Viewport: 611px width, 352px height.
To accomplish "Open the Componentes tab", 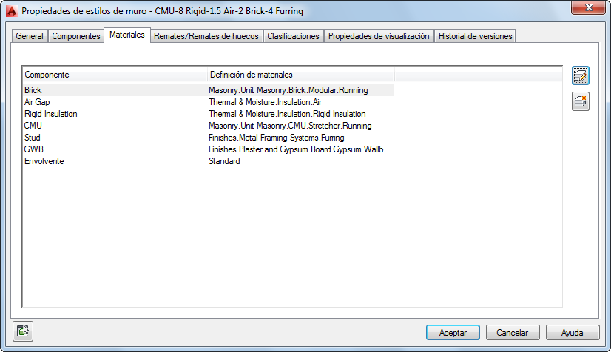I will click(x=76, y=35).
